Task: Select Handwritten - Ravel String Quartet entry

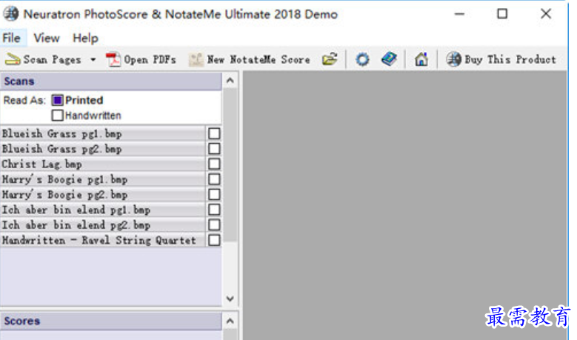Action: (x=103, y=240)
